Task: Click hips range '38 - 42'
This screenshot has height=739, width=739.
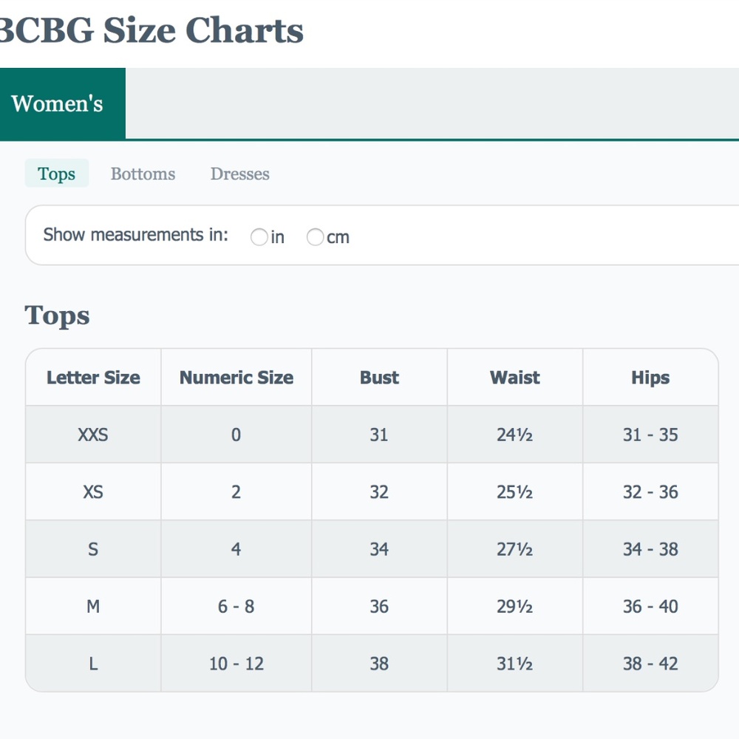Action: click(650, 663)
